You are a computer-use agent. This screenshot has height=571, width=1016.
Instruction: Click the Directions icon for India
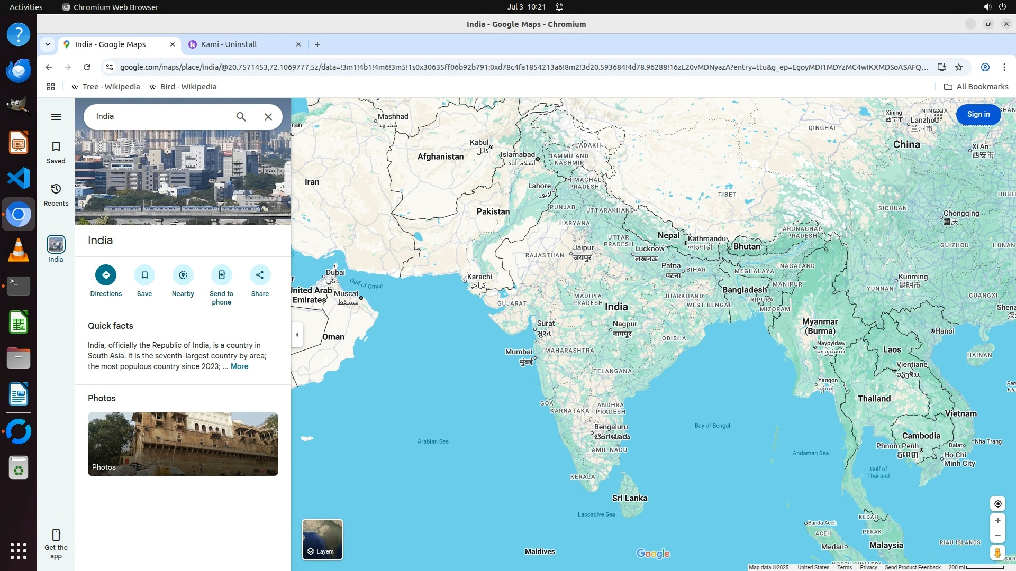(x=106, y=275)
